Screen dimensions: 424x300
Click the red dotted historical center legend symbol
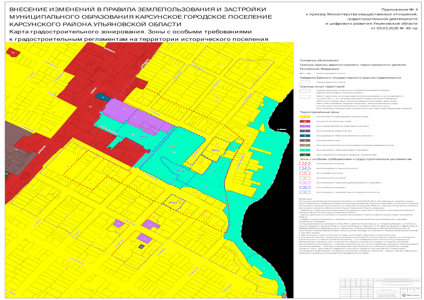tap(305, 163)
